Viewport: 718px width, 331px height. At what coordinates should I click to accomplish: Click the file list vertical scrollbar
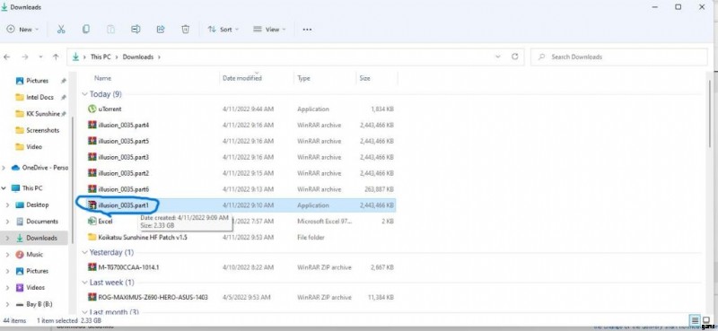710,115
